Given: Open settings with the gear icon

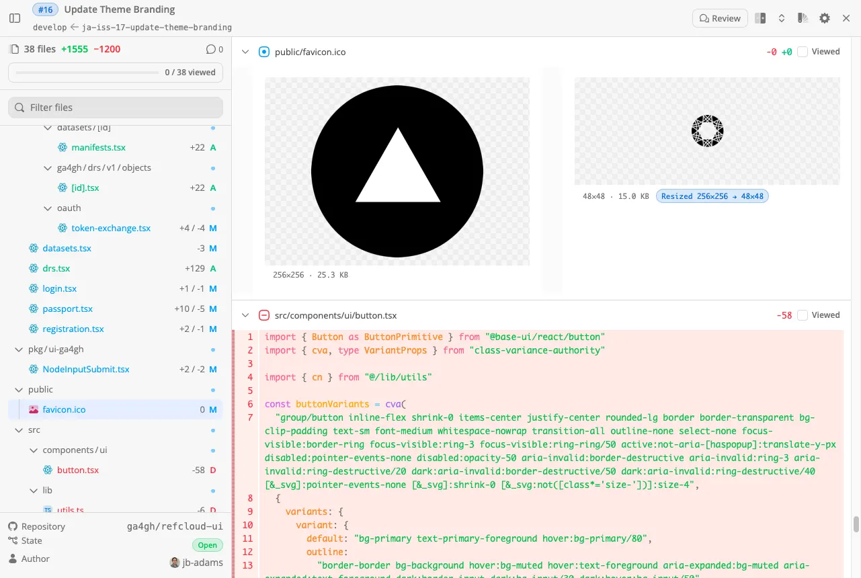Looking at the screenshot, I should (x=825, y=19).
